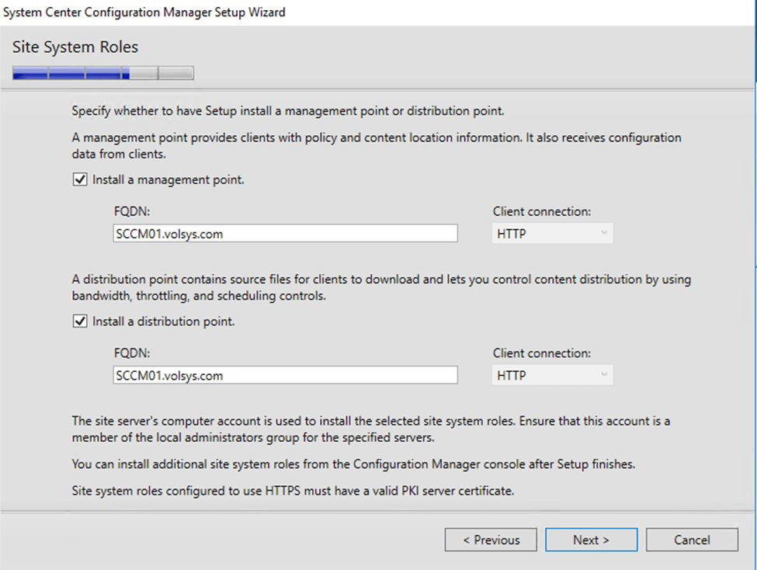Click the distribution point FQDN text field
The width and height of the screenshot is (757, 570).
tap(285, 376)
